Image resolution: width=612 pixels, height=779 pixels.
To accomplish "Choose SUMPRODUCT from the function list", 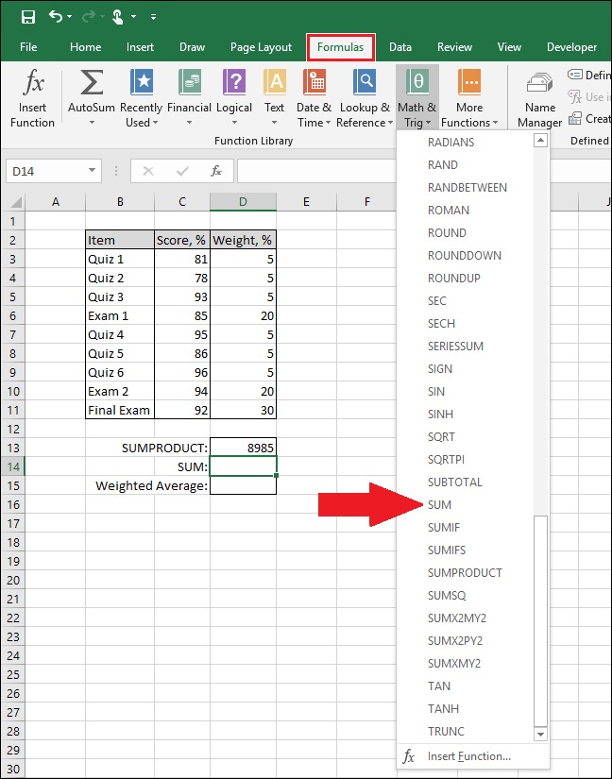I will point(465,573).
